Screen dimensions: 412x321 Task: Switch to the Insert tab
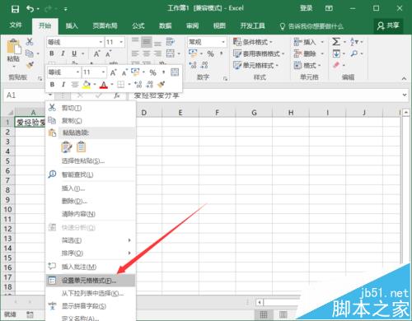72,26
